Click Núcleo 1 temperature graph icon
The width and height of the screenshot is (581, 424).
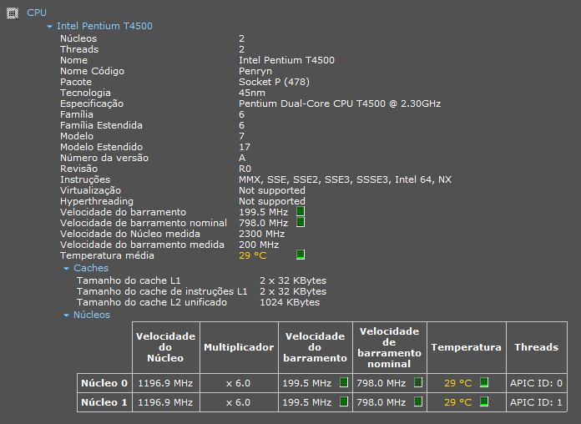pos(484,401)
